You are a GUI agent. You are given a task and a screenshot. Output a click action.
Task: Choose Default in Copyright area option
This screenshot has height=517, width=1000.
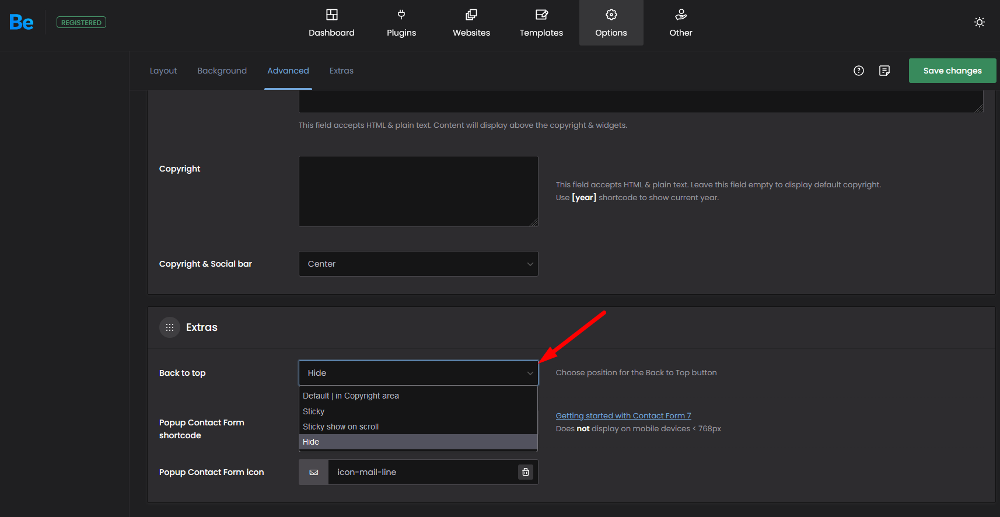[x=418, y=396]
